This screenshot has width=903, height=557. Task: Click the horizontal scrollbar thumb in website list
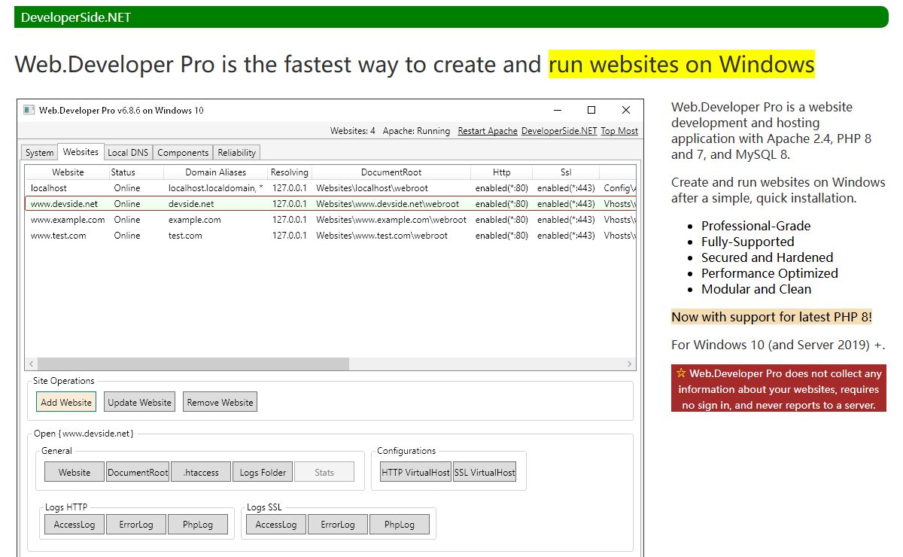tap(193, 364)
